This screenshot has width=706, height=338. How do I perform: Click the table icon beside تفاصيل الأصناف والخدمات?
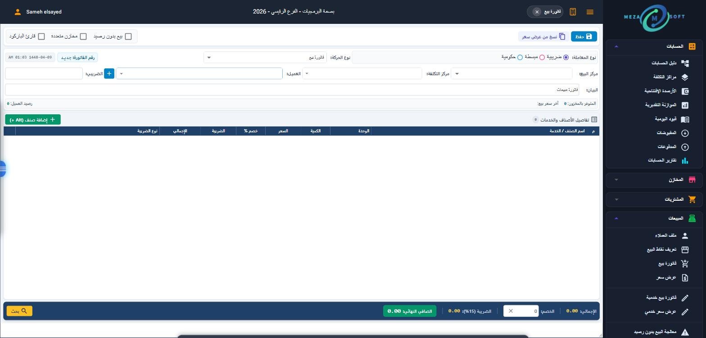(594, 120)
